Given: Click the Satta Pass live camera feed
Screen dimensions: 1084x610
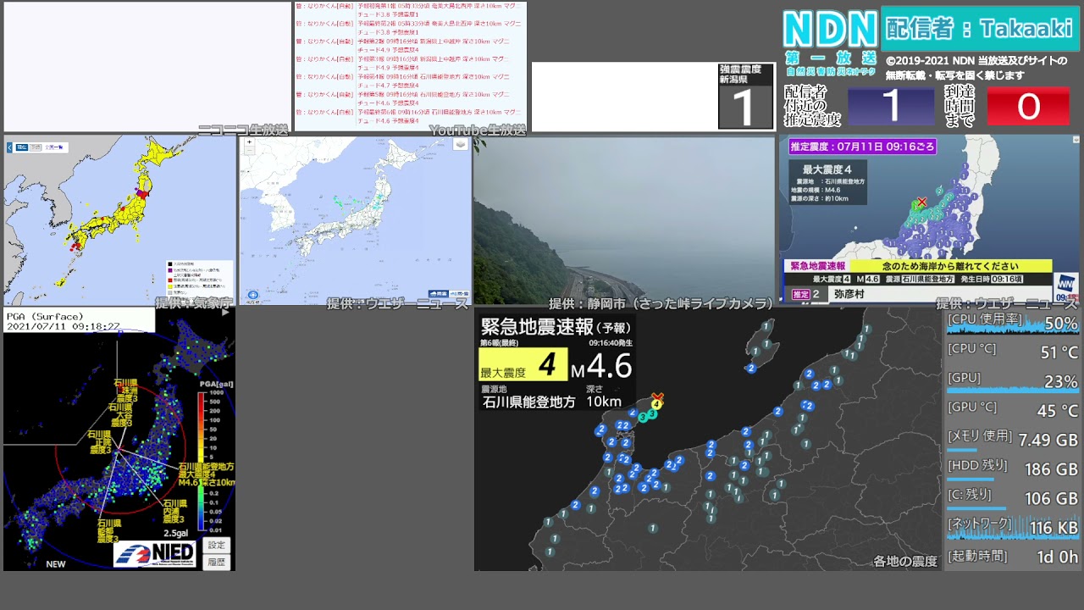Looking at the screenshot, I should tap(624, 220).
